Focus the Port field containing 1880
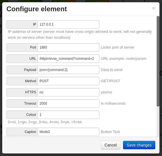The width and height of the screenshot is (162, 156). [x=68, y=47]
